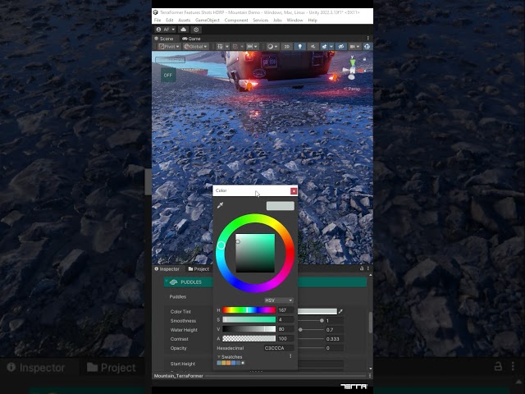Open the GameObject menu
525x394 pixels.
(x=208, y=20)
